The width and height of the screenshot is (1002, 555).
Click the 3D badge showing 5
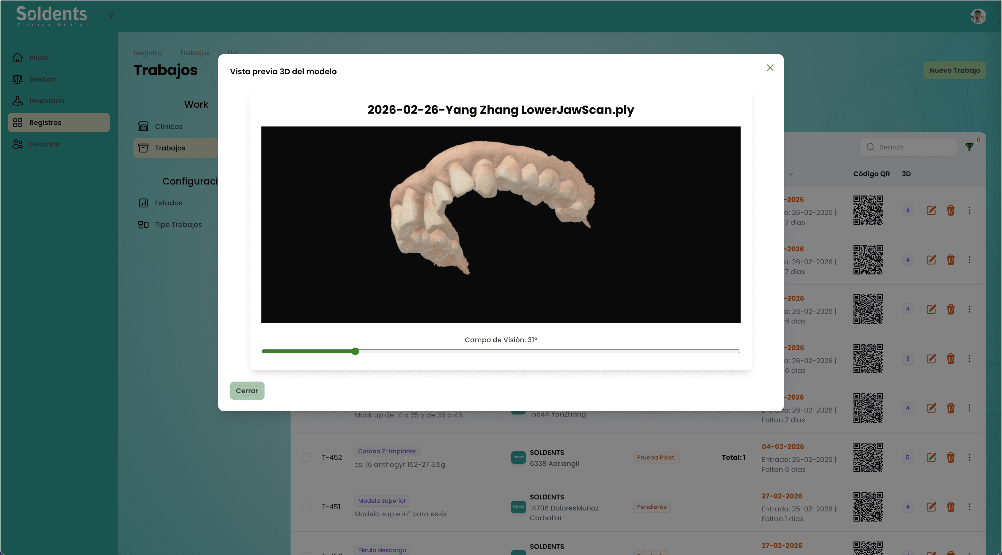pos(908,457)
